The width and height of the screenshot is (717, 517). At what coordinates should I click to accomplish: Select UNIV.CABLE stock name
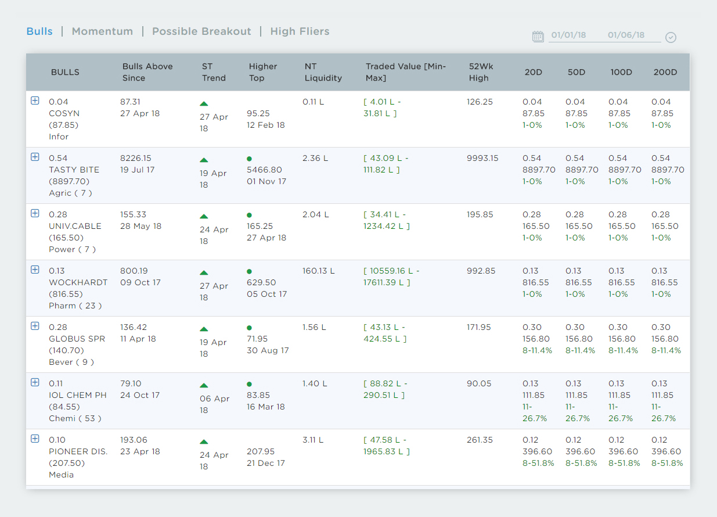click(75, 226)
